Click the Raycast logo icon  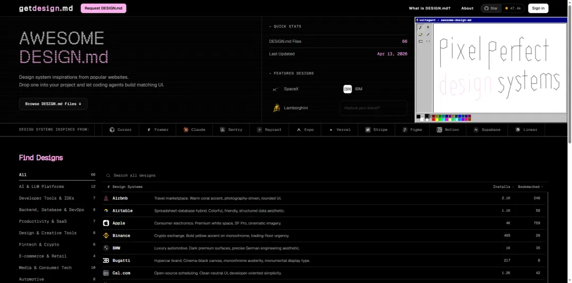[x=259, y=129]
